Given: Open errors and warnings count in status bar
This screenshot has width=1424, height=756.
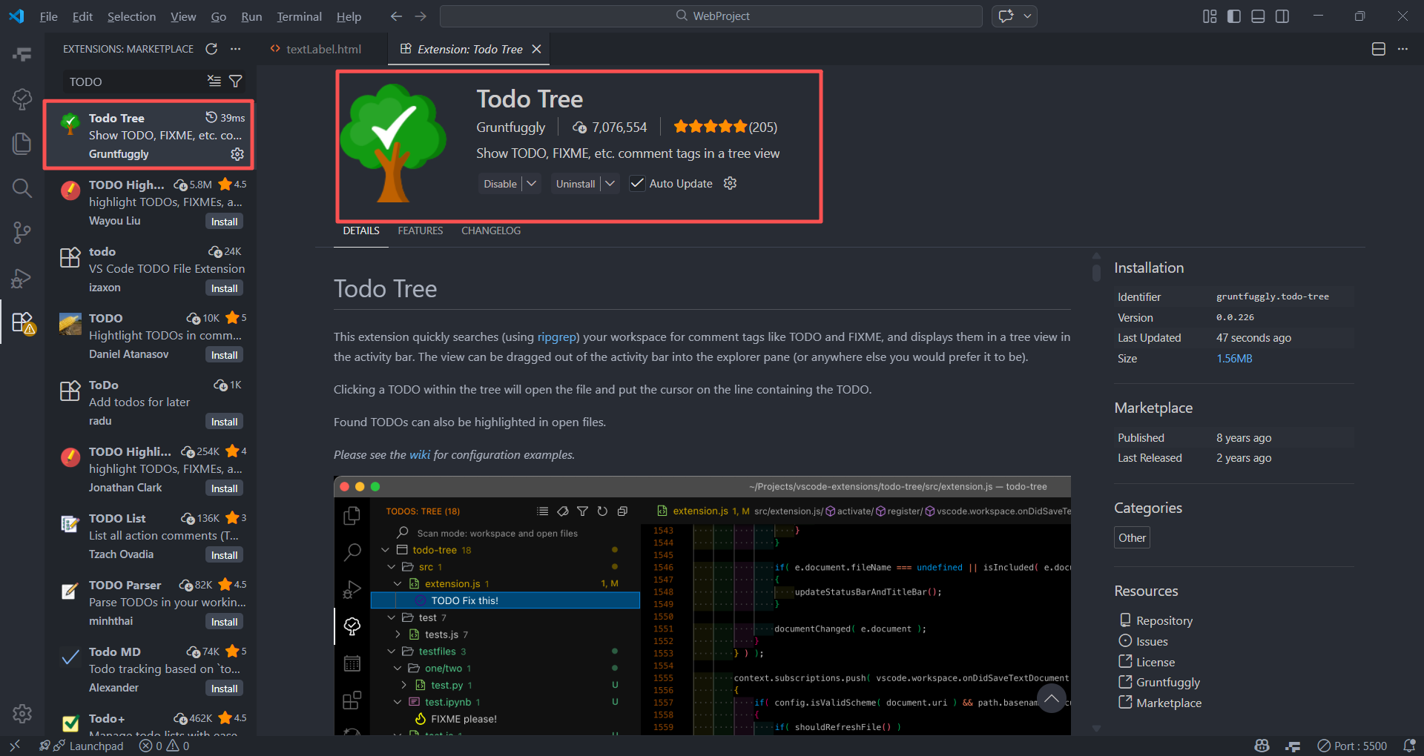Looking at the screenshot, I should 165,746.
